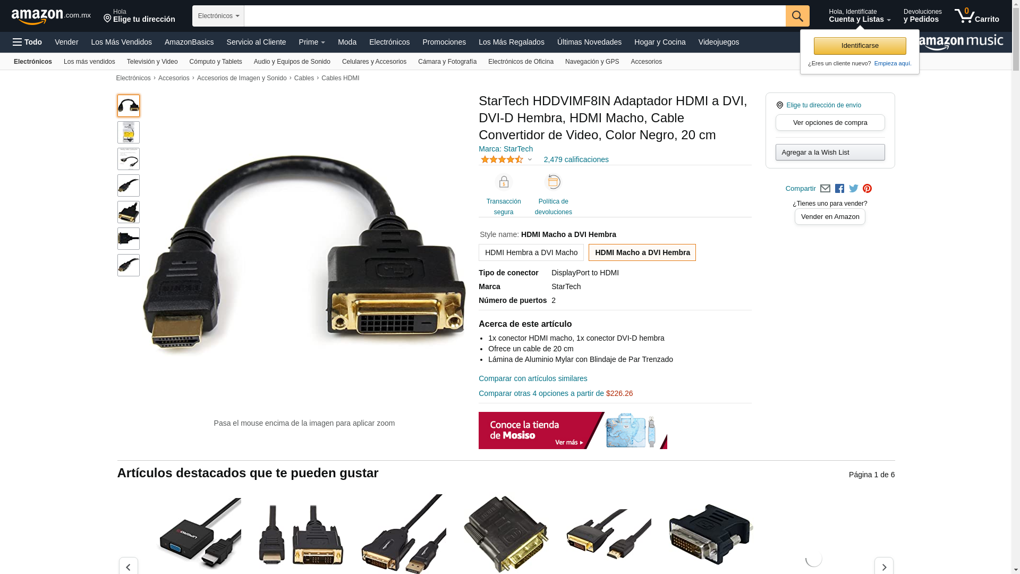Share via the Twitter icon

point(854,189)
